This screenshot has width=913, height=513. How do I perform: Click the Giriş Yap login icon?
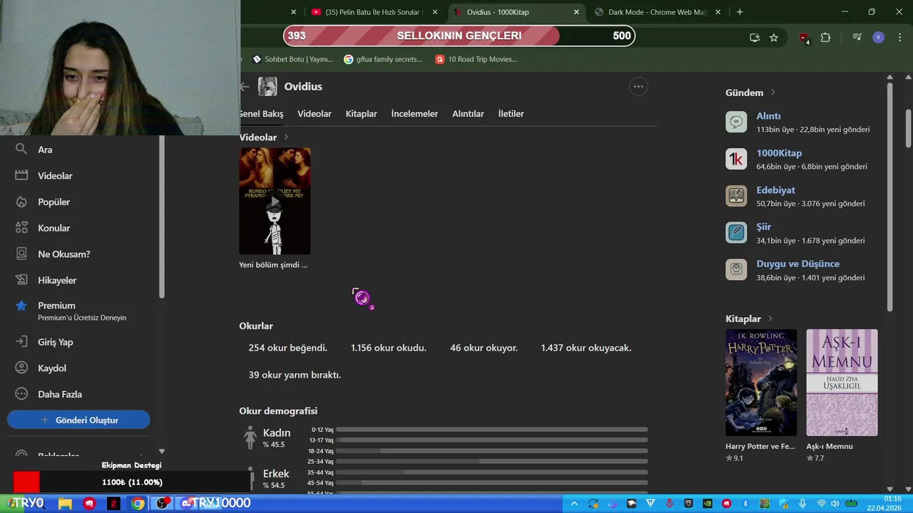(x=21, y=342)
